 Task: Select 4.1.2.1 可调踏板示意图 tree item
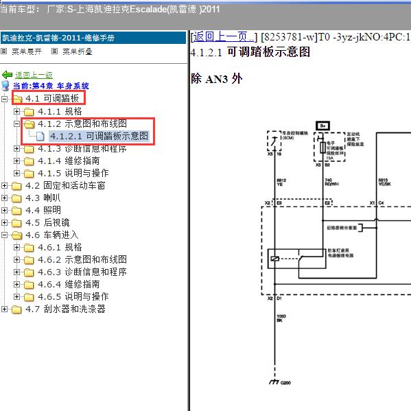coord(99,136)
